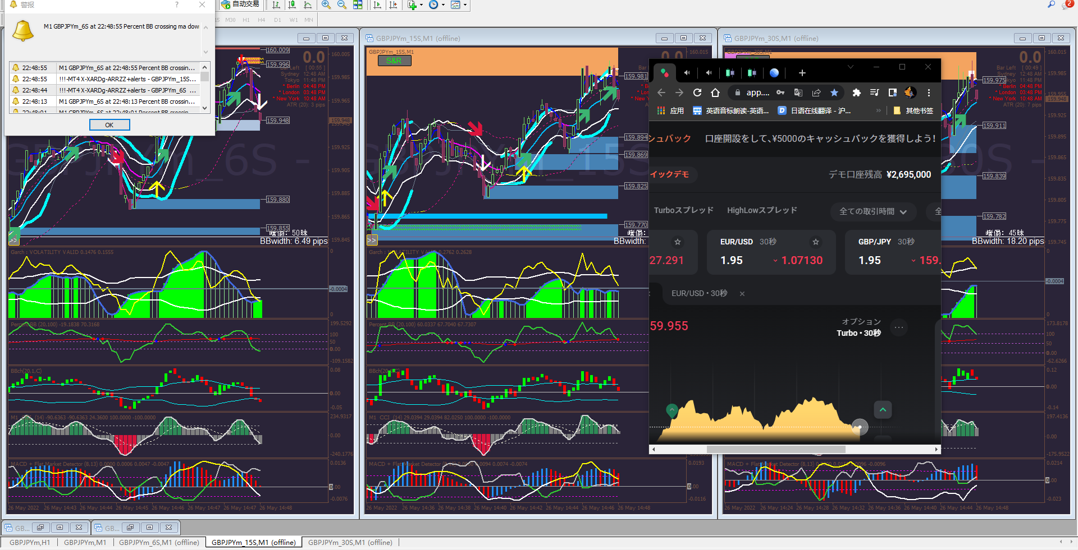Reload the browser page
The height and width of the screenshot is (550, 1078).
(x=697, y=93)
